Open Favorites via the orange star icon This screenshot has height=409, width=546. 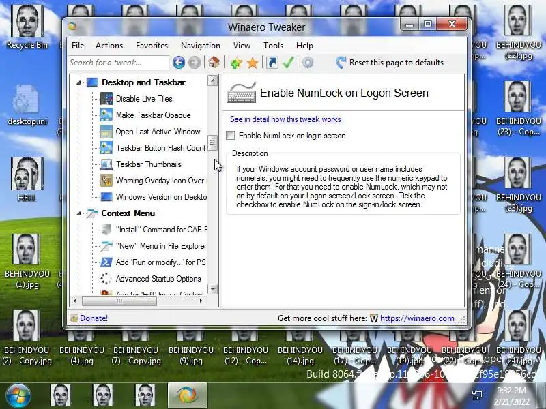(x=253, y=63)
